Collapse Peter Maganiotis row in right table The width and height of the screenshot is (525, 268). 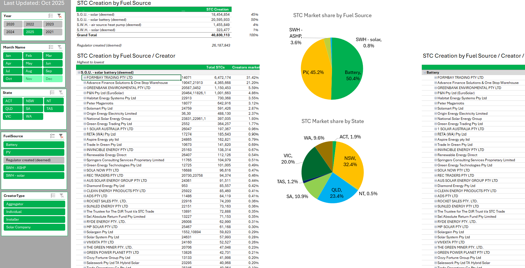[436, 103]
